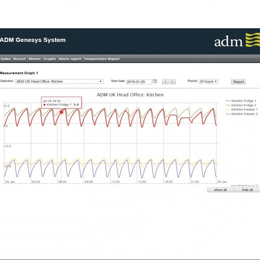
Task: Switch to the Graphs page
Action: pyautogui.click(x=50, y=59)
